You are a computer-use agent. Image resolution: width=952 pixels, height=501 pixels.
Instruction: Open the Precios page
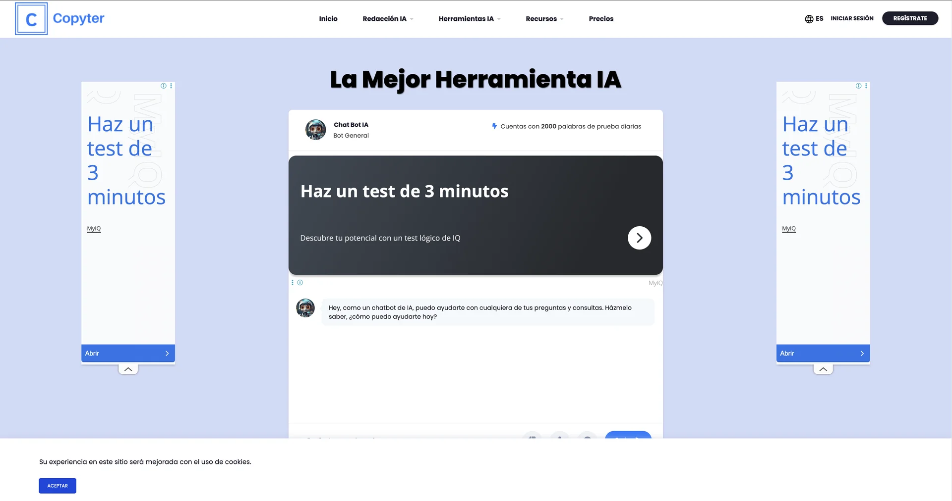click(x=601, y=19)
